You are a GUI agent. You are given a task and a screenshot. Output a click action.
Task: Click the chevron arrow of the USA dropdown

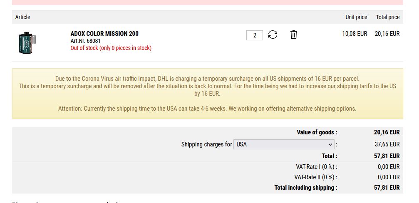pyautogui.click(x=330, y=144)
